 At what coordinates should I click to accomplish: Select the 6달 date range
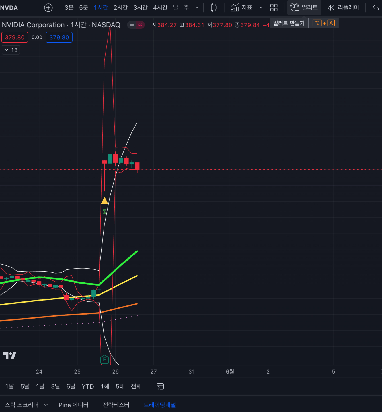71,386
